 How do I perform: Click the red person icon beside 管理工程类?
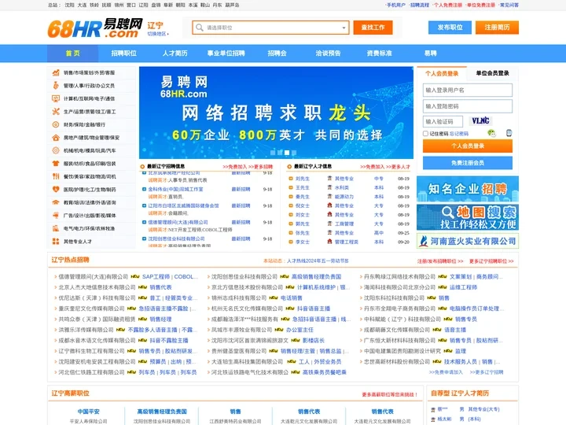[x=329, y=242]
